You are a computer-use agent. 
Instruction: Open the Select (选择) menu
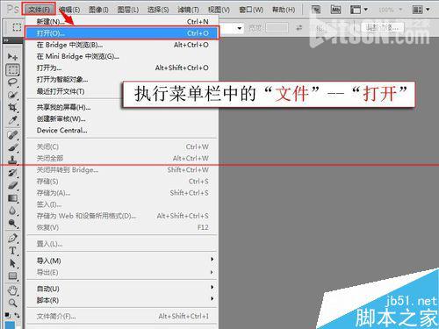(x=158, y=10)
